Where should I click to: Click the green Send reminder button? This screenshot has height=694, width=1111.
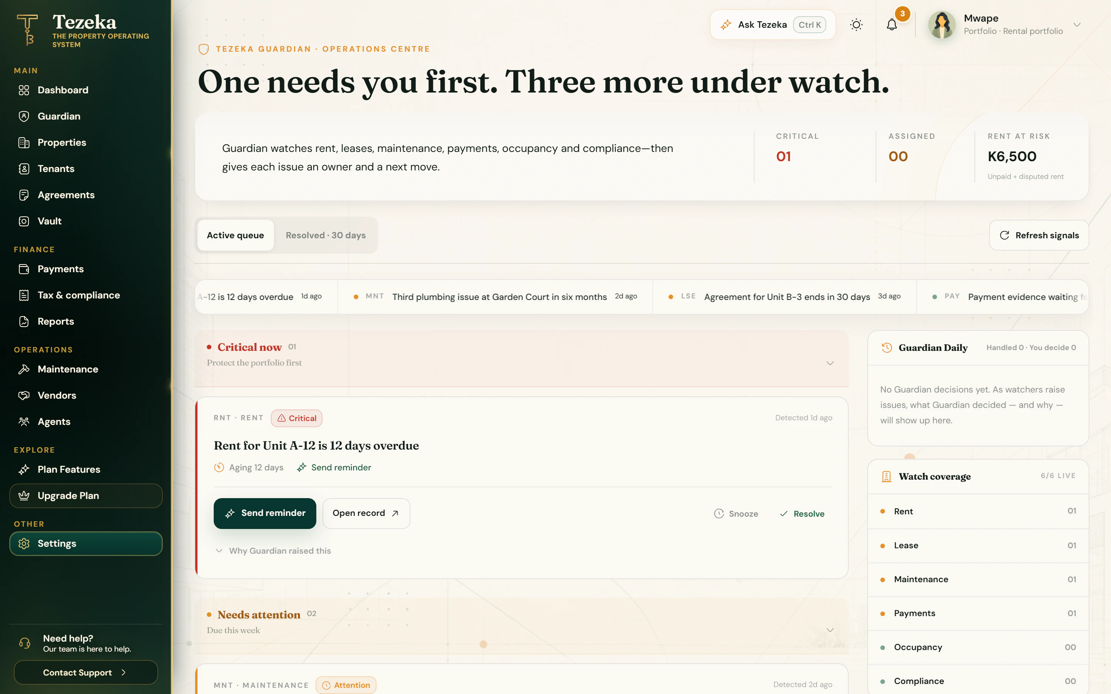pyautogui.click(x=265, y=513)
